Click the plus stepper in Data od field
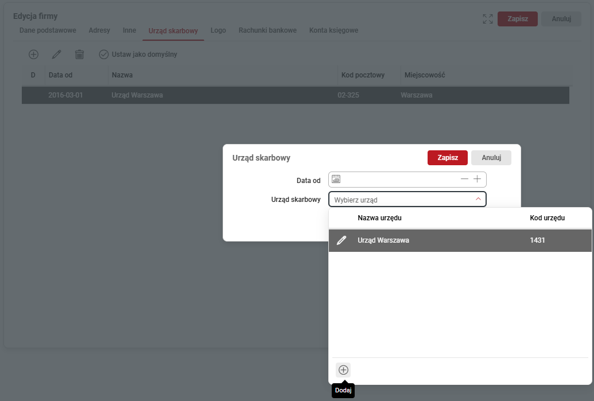This screenshot has width=594, height=401. click(477, 179)
